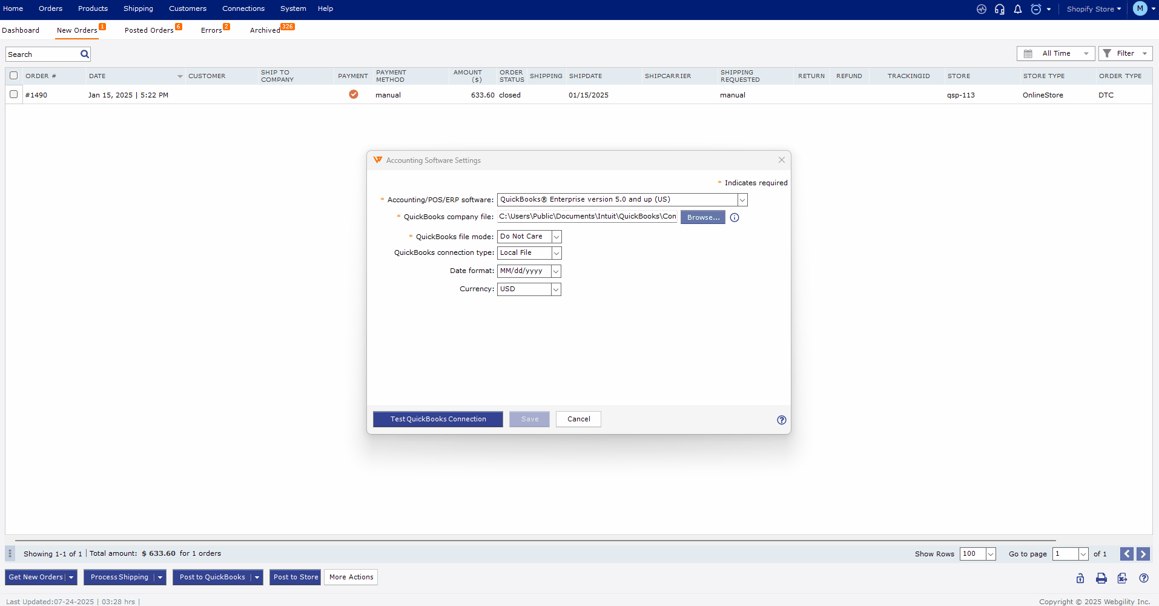Click the QuickBooks company file path field

coord(587,217)
